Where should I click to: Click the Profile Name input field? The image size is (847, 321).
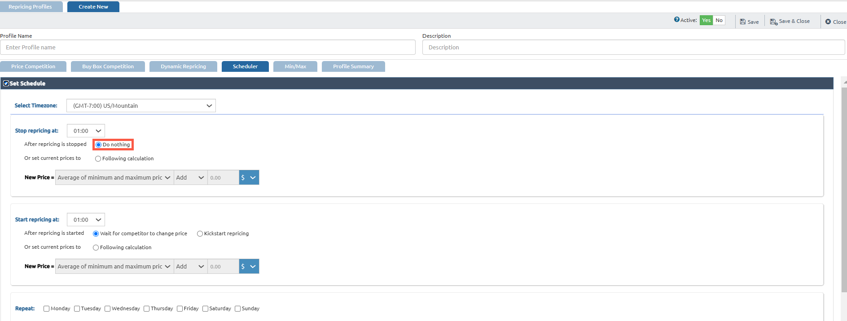coord(207,48)
